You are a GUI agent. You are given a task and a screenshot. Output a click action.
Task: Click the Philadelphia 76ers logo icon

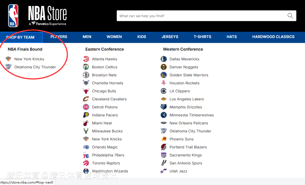point(86,155)
